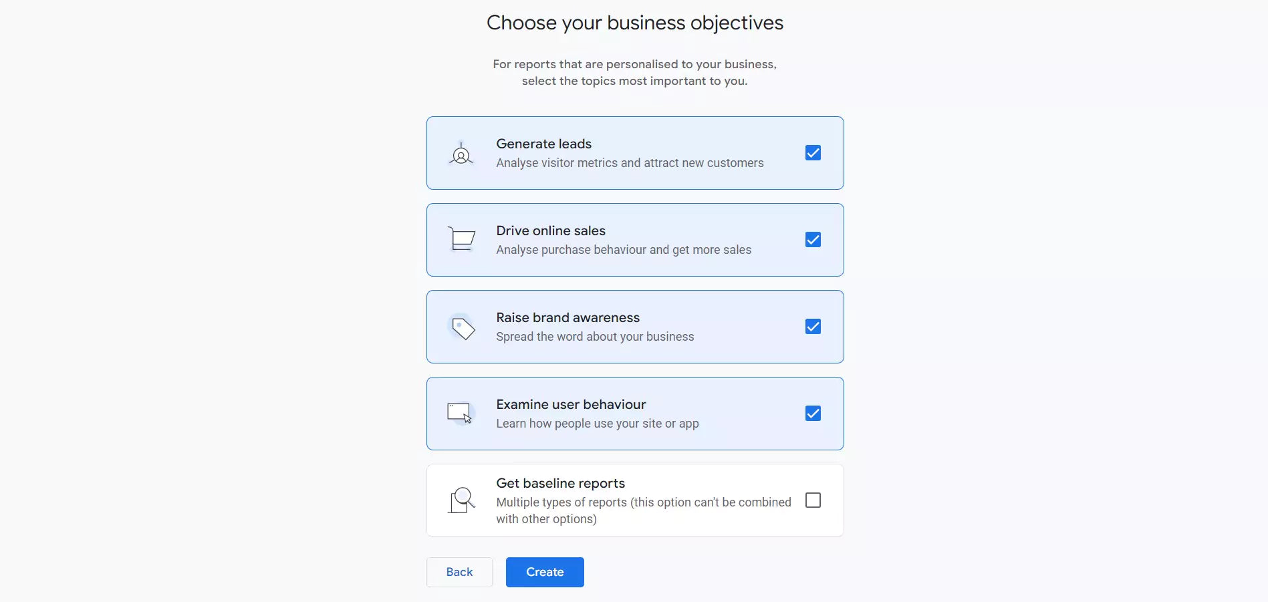
Task: Uncheck the Raise brand awareness checkbox
Action: tap(812, 327)
